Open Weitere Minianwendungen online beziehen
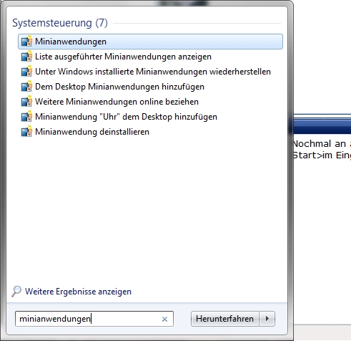The height and width of the screenshot is (341, 351). [117, 102]
